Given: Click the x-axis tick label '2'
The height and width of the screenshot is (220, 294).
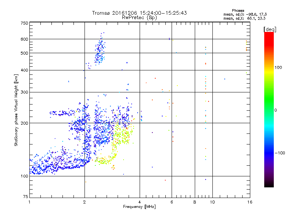Looking at the screenshot, I should 85,202.
